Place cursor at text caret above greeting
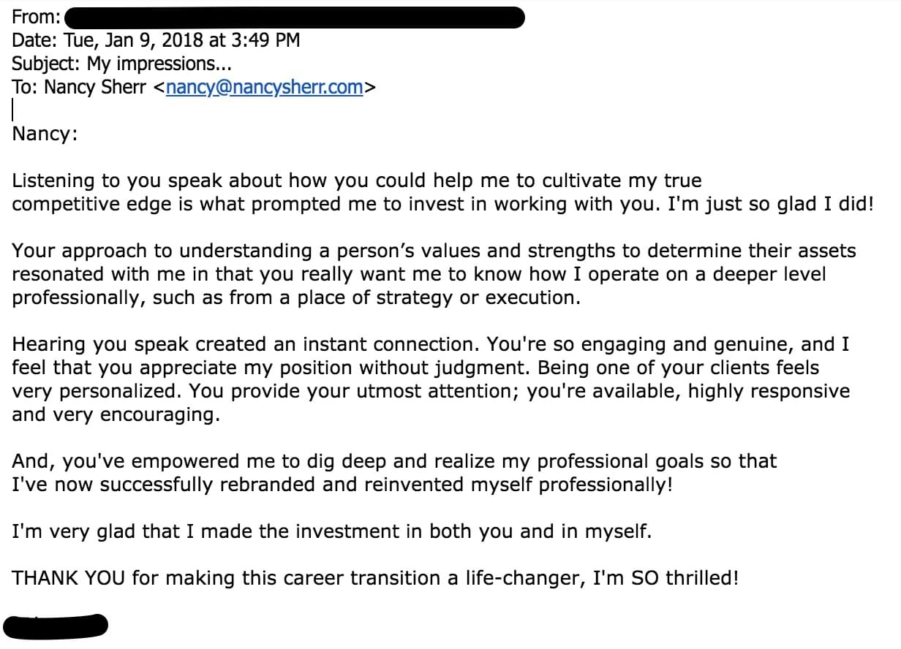 pyautogui.click(x=12, y=110)
